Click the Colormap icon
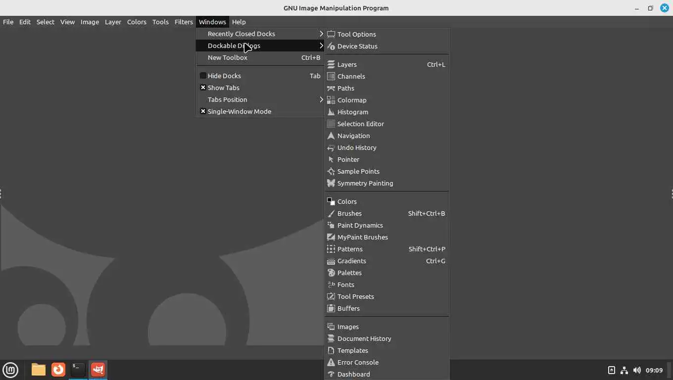 coord(331,100)
